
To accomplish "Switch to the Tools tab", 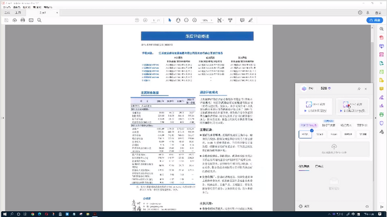I will [18, 13].
